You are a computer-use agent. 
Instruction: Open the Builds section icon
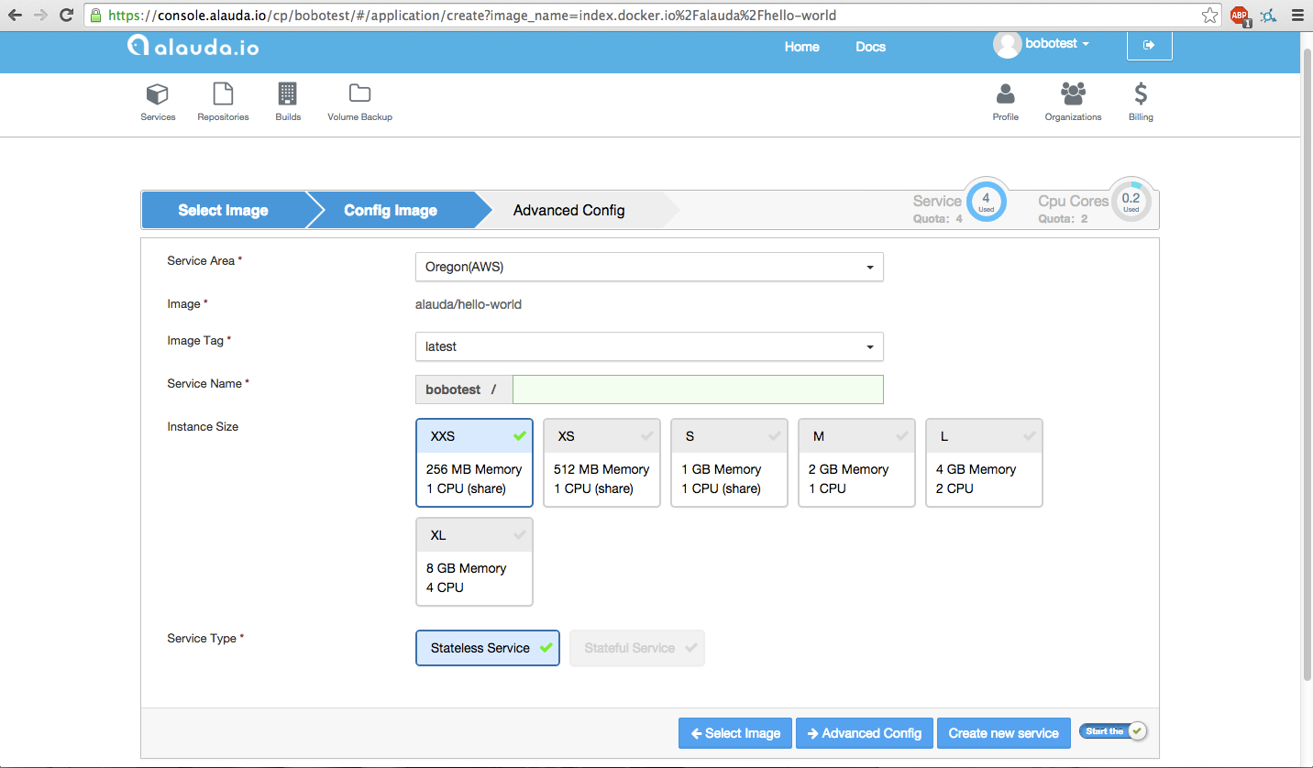(x=288, y=93)
